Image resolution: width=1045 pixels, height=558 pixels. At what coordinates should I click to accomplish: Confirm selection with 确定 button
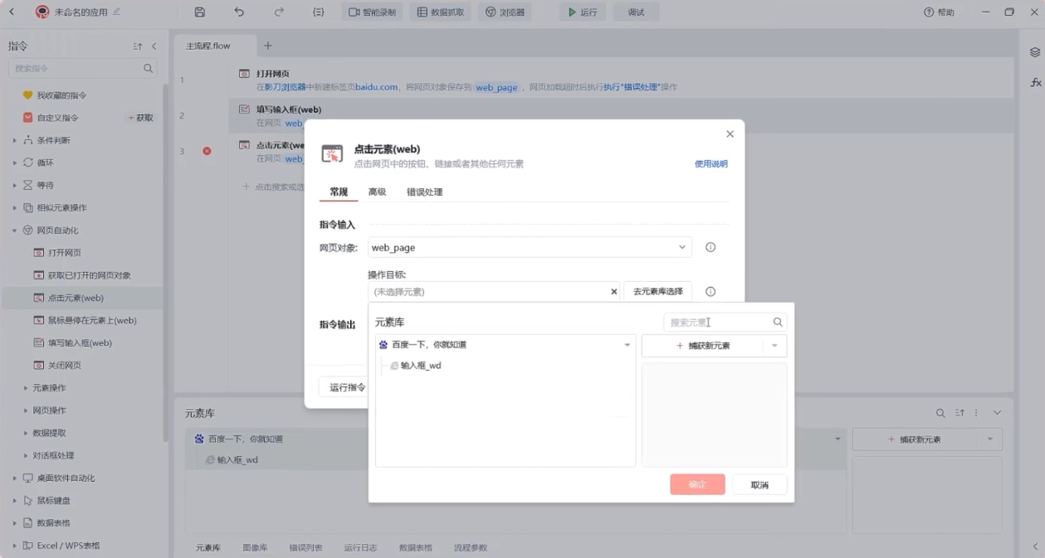697,485
